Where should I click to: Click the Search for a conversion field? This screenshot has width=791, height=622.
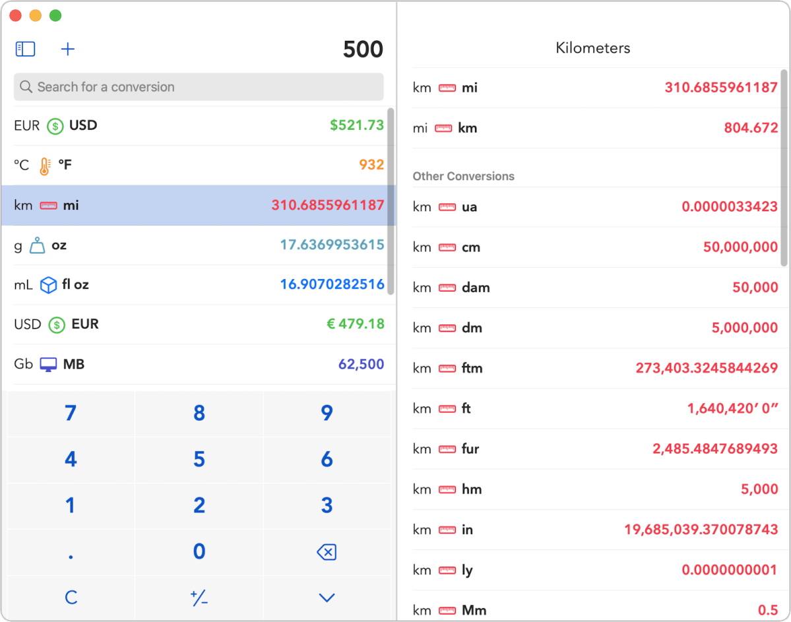(199, 87)
